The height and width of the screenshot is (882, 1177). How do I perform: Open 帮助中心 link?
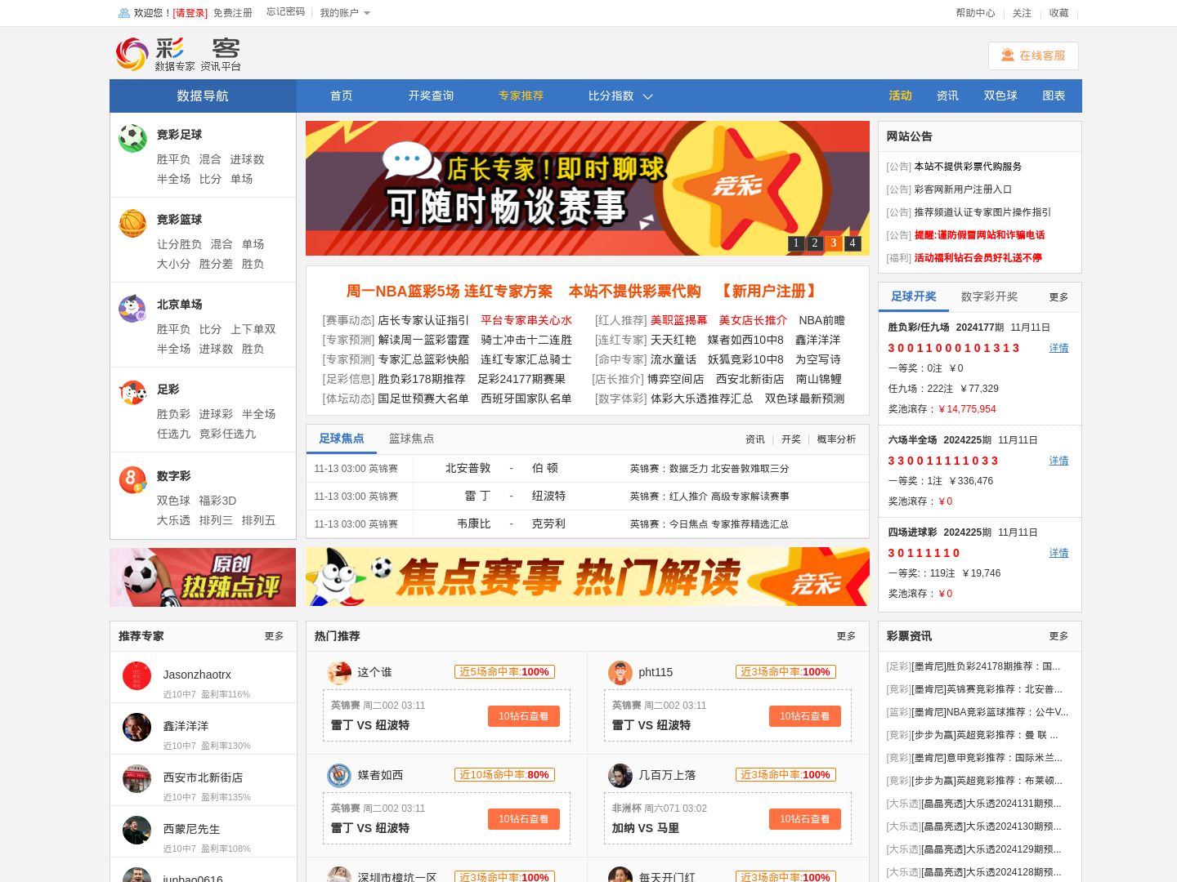pos(975,13)
